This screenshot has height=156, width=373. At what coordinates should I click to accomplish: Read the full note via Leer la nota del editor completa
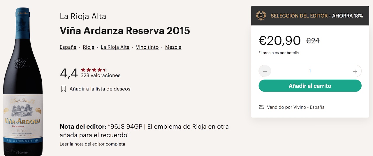[x=92, y=144]
